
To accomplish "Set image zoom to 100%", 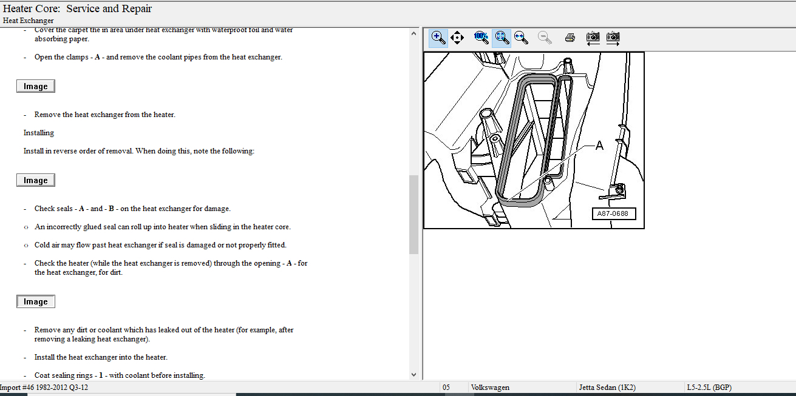I will [481, 38].
